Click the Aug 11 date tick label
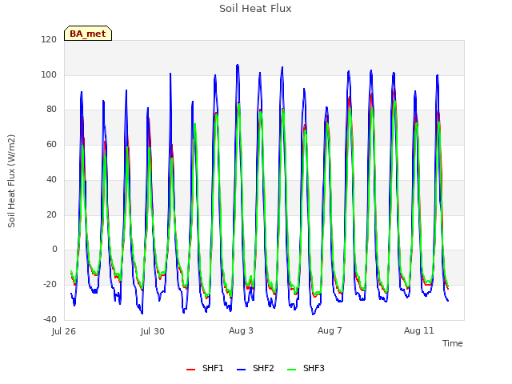The height and width of the screenshot is (384, 512). 419,330
